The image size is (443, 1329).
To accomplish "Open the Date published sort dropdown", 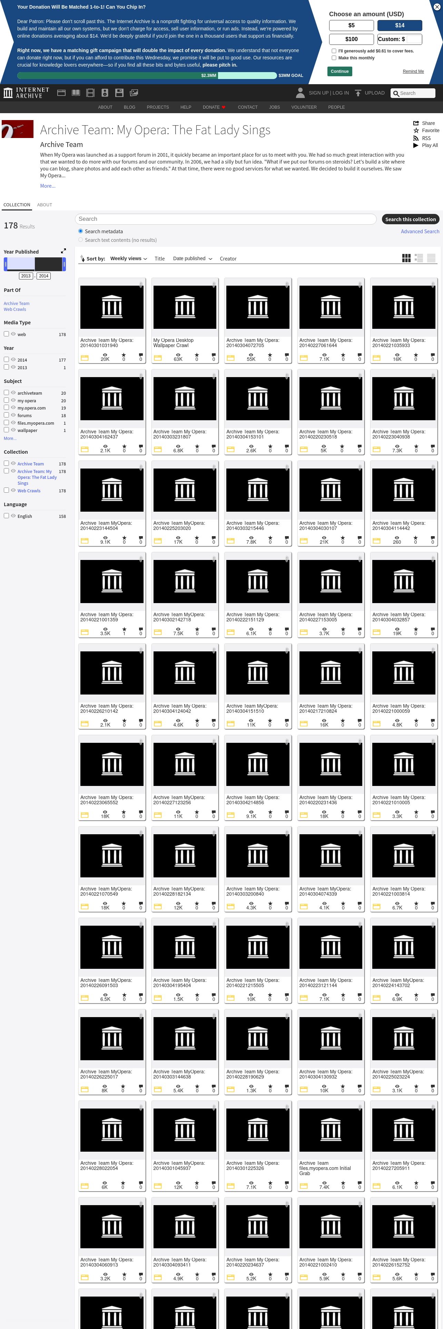I will tap(193, 258).
